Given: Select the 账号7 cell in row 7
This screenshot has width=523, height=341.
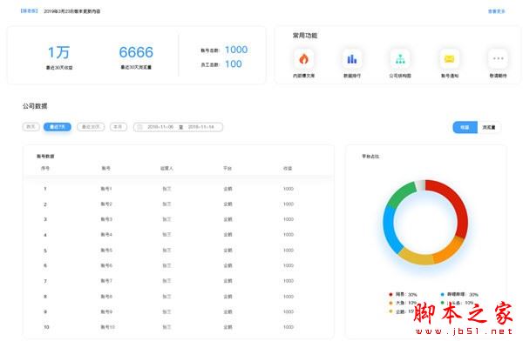Looking at the screenshot, I should 106,281.
